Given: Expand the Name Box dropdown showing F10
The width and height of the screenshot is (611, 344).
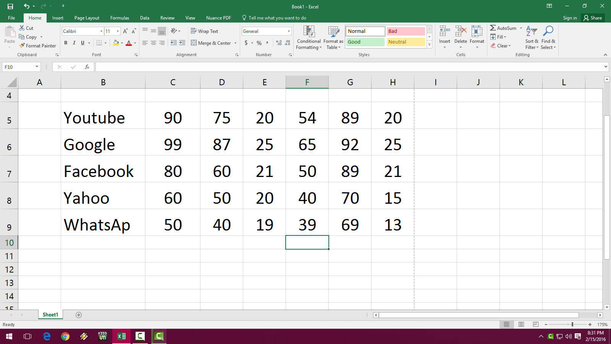Looking at the screenshot, I should (x=37, y=67).
